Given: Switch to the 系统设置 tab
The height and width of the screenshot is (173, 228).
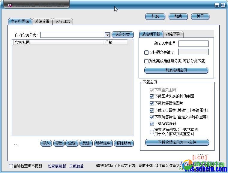Looking at the screenshot, I should pyautogui.click(x=42, y=22).
